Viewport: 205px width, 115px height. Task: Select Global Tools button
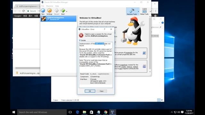144,11
